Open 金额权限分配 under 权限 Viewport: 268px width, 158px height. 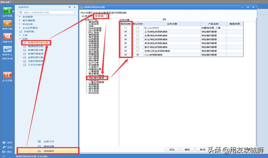pos(35,58)
